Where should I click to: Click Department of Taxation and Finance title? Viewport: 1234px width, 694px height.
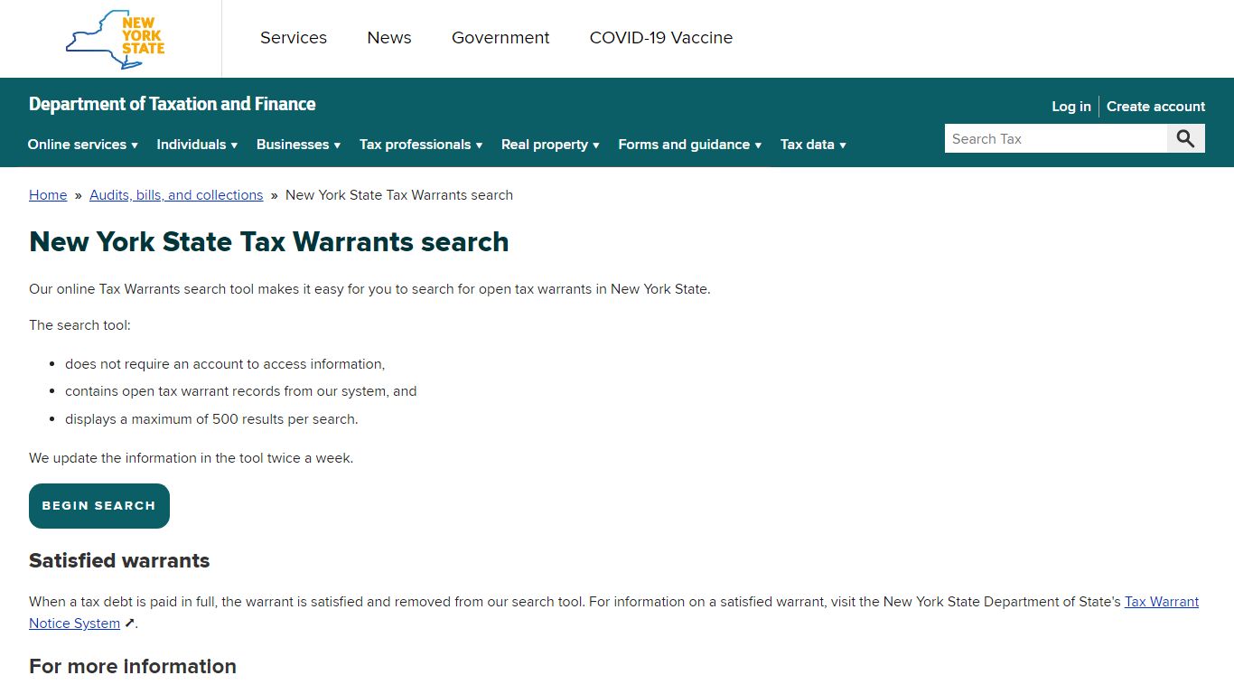tap(173, 104)
